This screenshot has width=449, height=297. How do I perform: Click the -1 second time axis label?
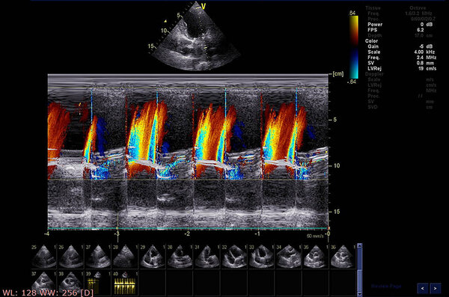pos(257,233)
